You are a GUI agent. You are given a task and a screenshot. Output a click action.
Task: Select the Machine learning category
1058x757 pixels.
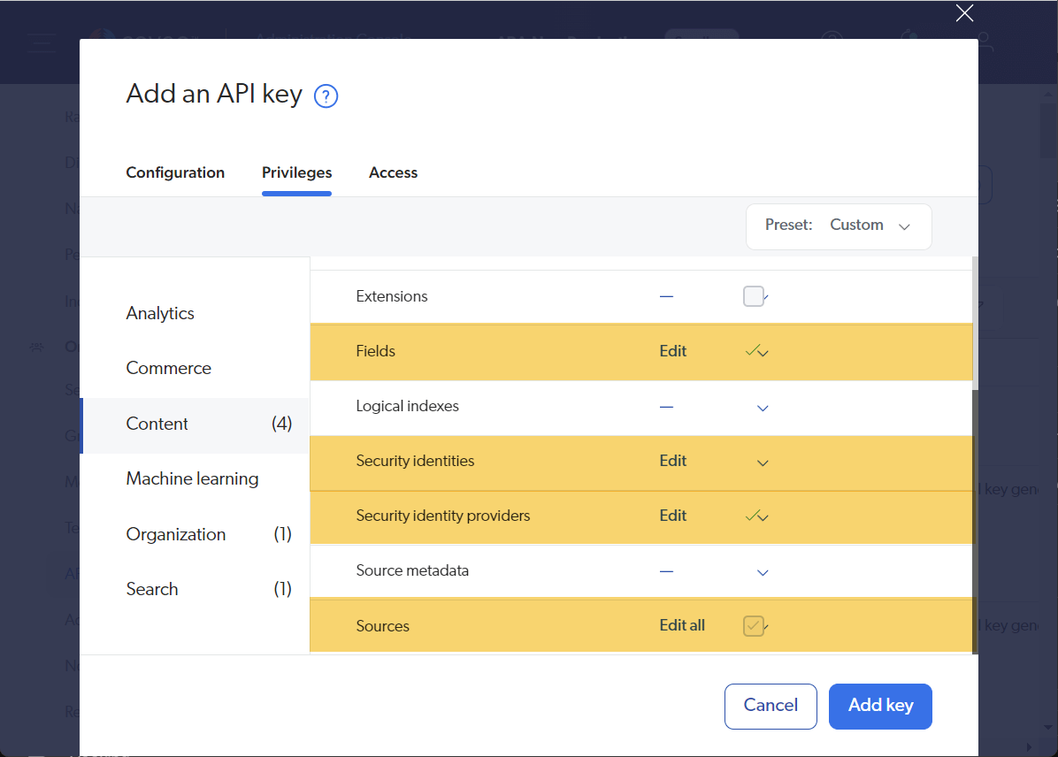[193, 479]
